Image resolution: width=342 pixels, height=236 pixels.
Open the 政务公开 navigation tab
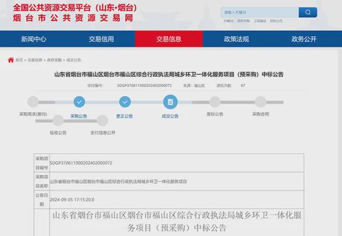coord(304,39)
